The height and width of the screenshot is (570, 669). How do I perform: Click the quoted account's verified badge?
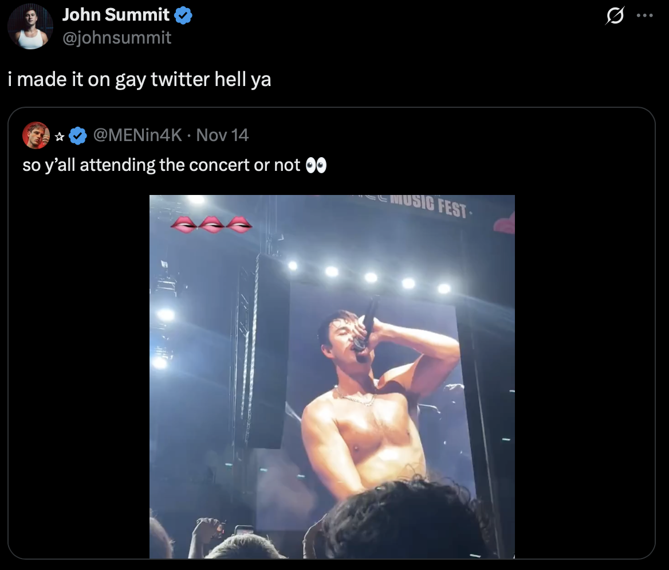click(78, 136)
